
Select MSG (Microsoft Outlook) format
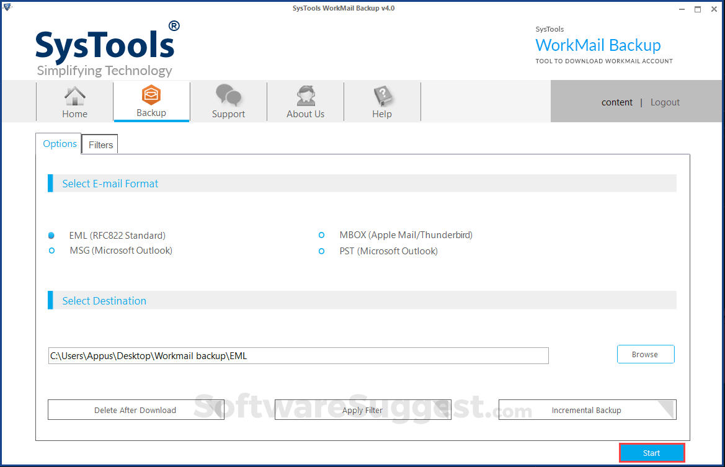(52, 251)
